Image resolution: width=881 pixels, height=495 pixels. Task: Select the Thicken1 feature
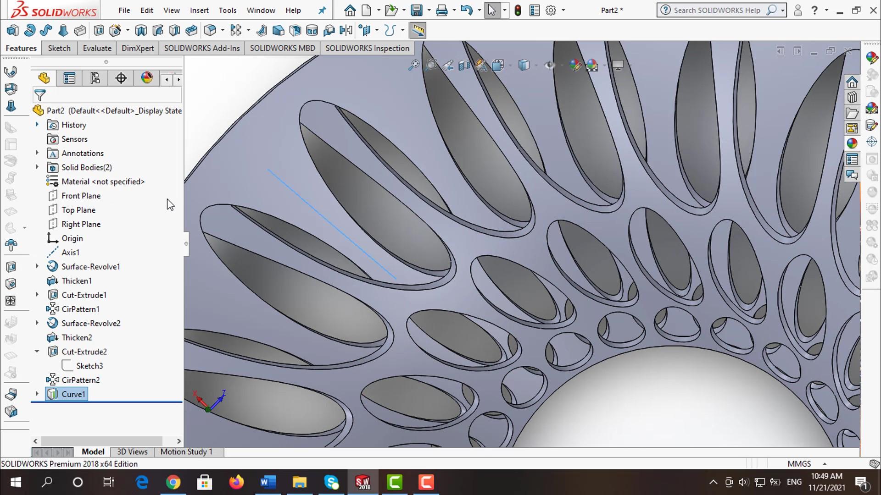point(76,280)
